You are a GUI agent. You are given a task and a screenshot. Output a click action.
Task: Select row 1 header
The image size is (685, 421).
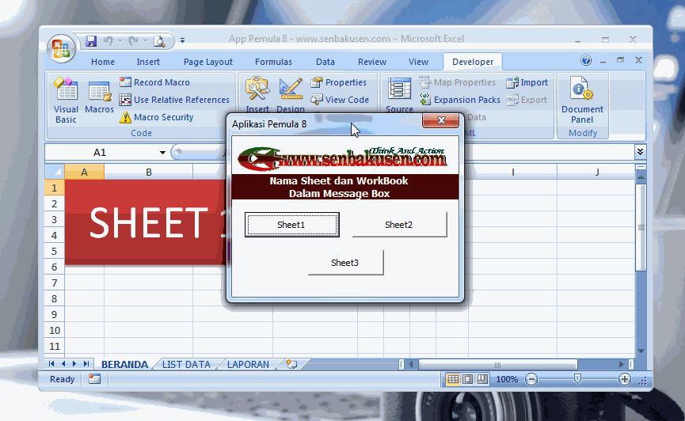pos(54,188)
